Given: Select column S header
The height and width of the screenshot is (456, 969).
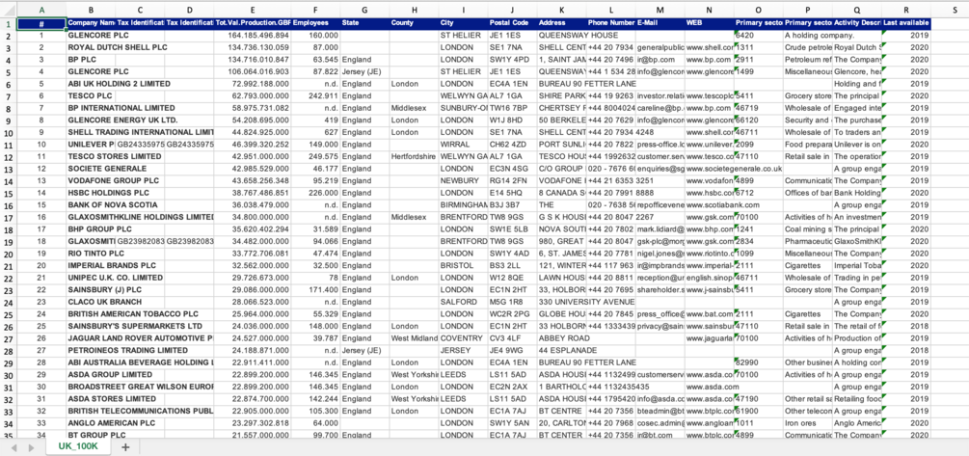Looking at the screenshot, I should [955, 10].
